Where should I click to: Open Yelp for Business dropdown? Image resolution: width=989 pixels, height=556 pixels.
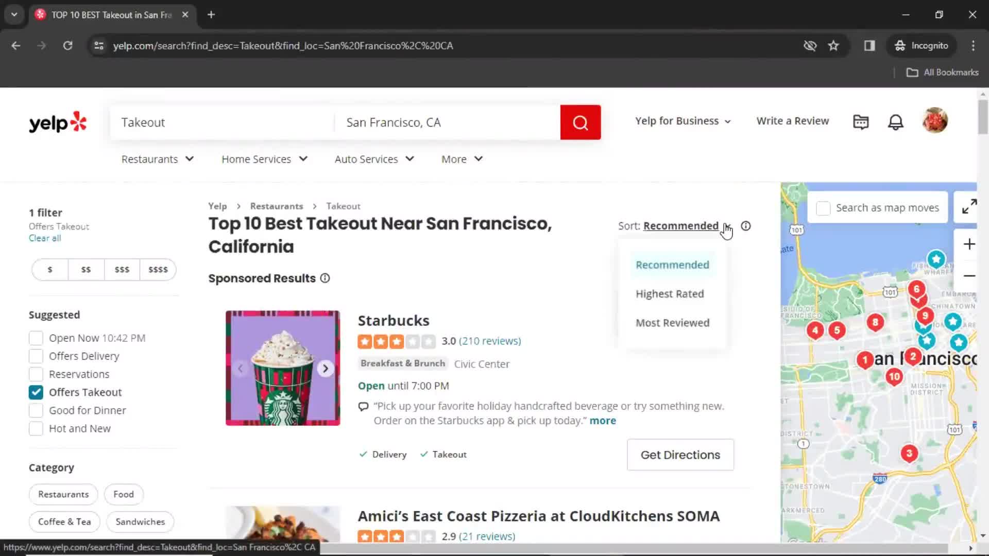[x=683, y=121]
